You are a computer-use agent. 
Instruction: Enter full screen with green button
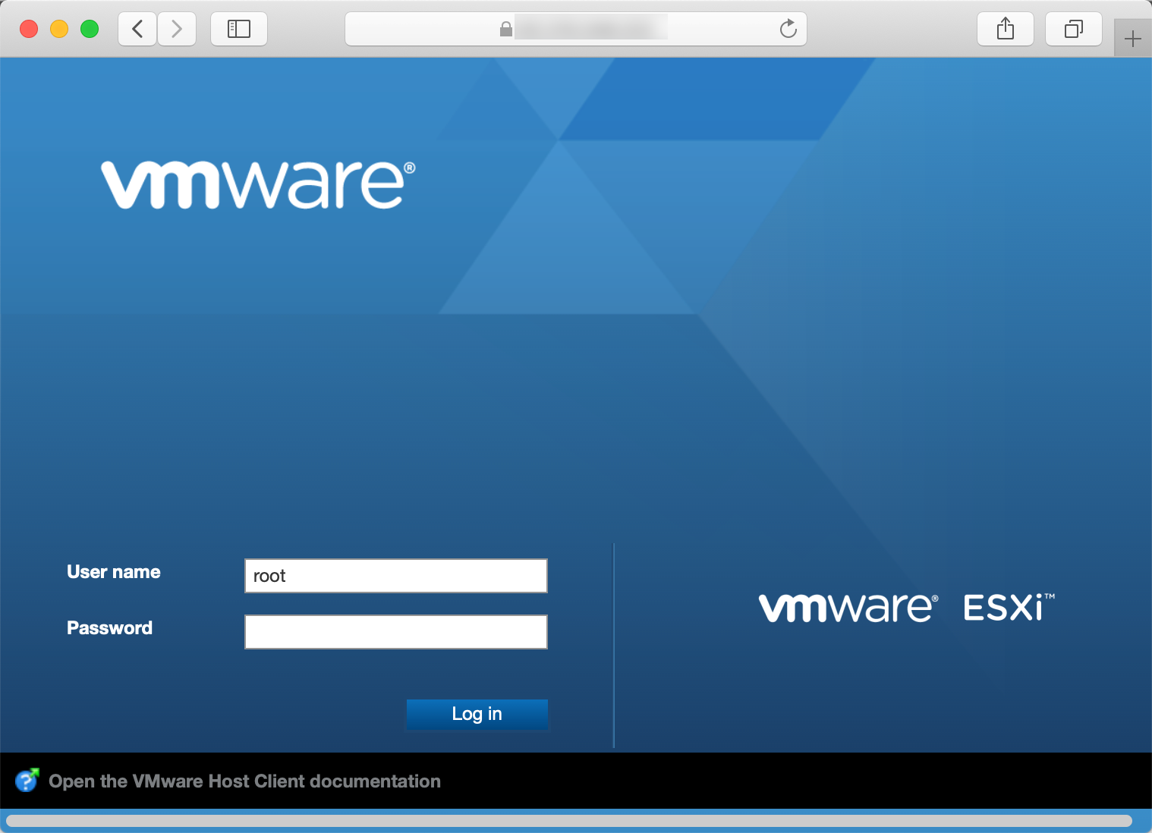click(90, 29)
